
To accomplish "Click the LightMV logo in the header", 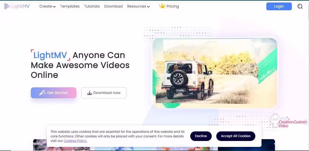I will point(17,6).
